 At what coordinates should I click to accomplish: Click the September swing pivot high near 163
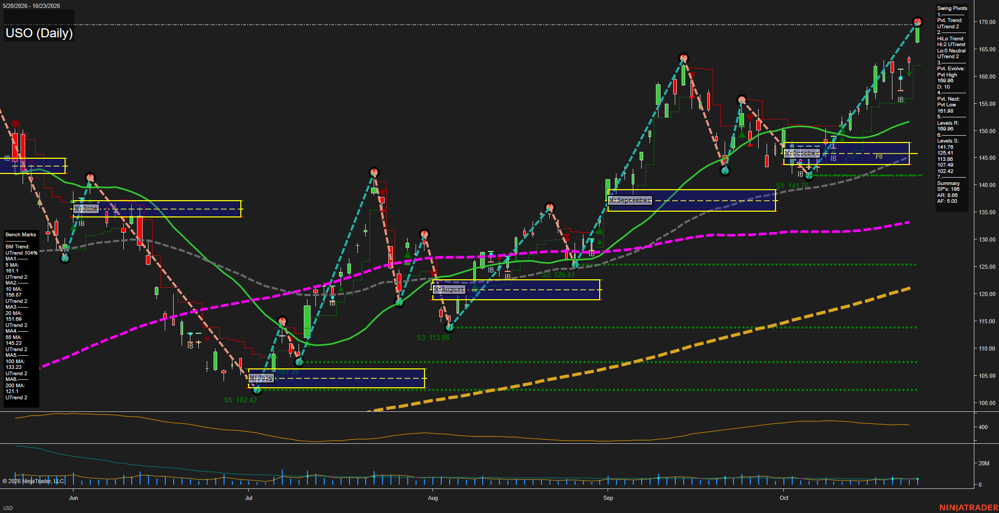click(683, 58)
